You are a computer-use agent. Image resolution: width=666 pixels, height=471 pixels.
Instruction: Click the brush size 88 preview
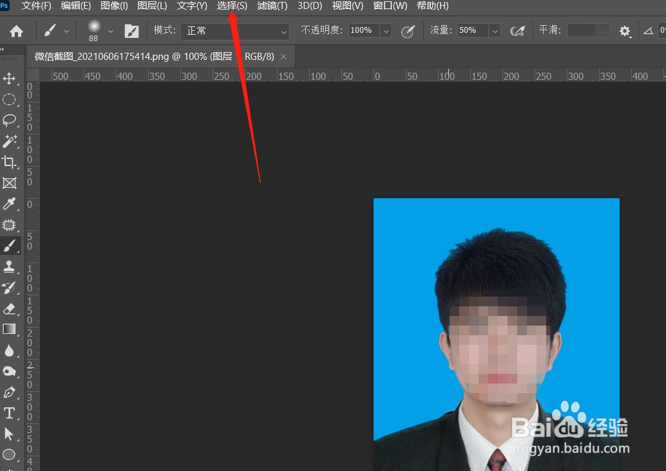[x=93, y=30]
